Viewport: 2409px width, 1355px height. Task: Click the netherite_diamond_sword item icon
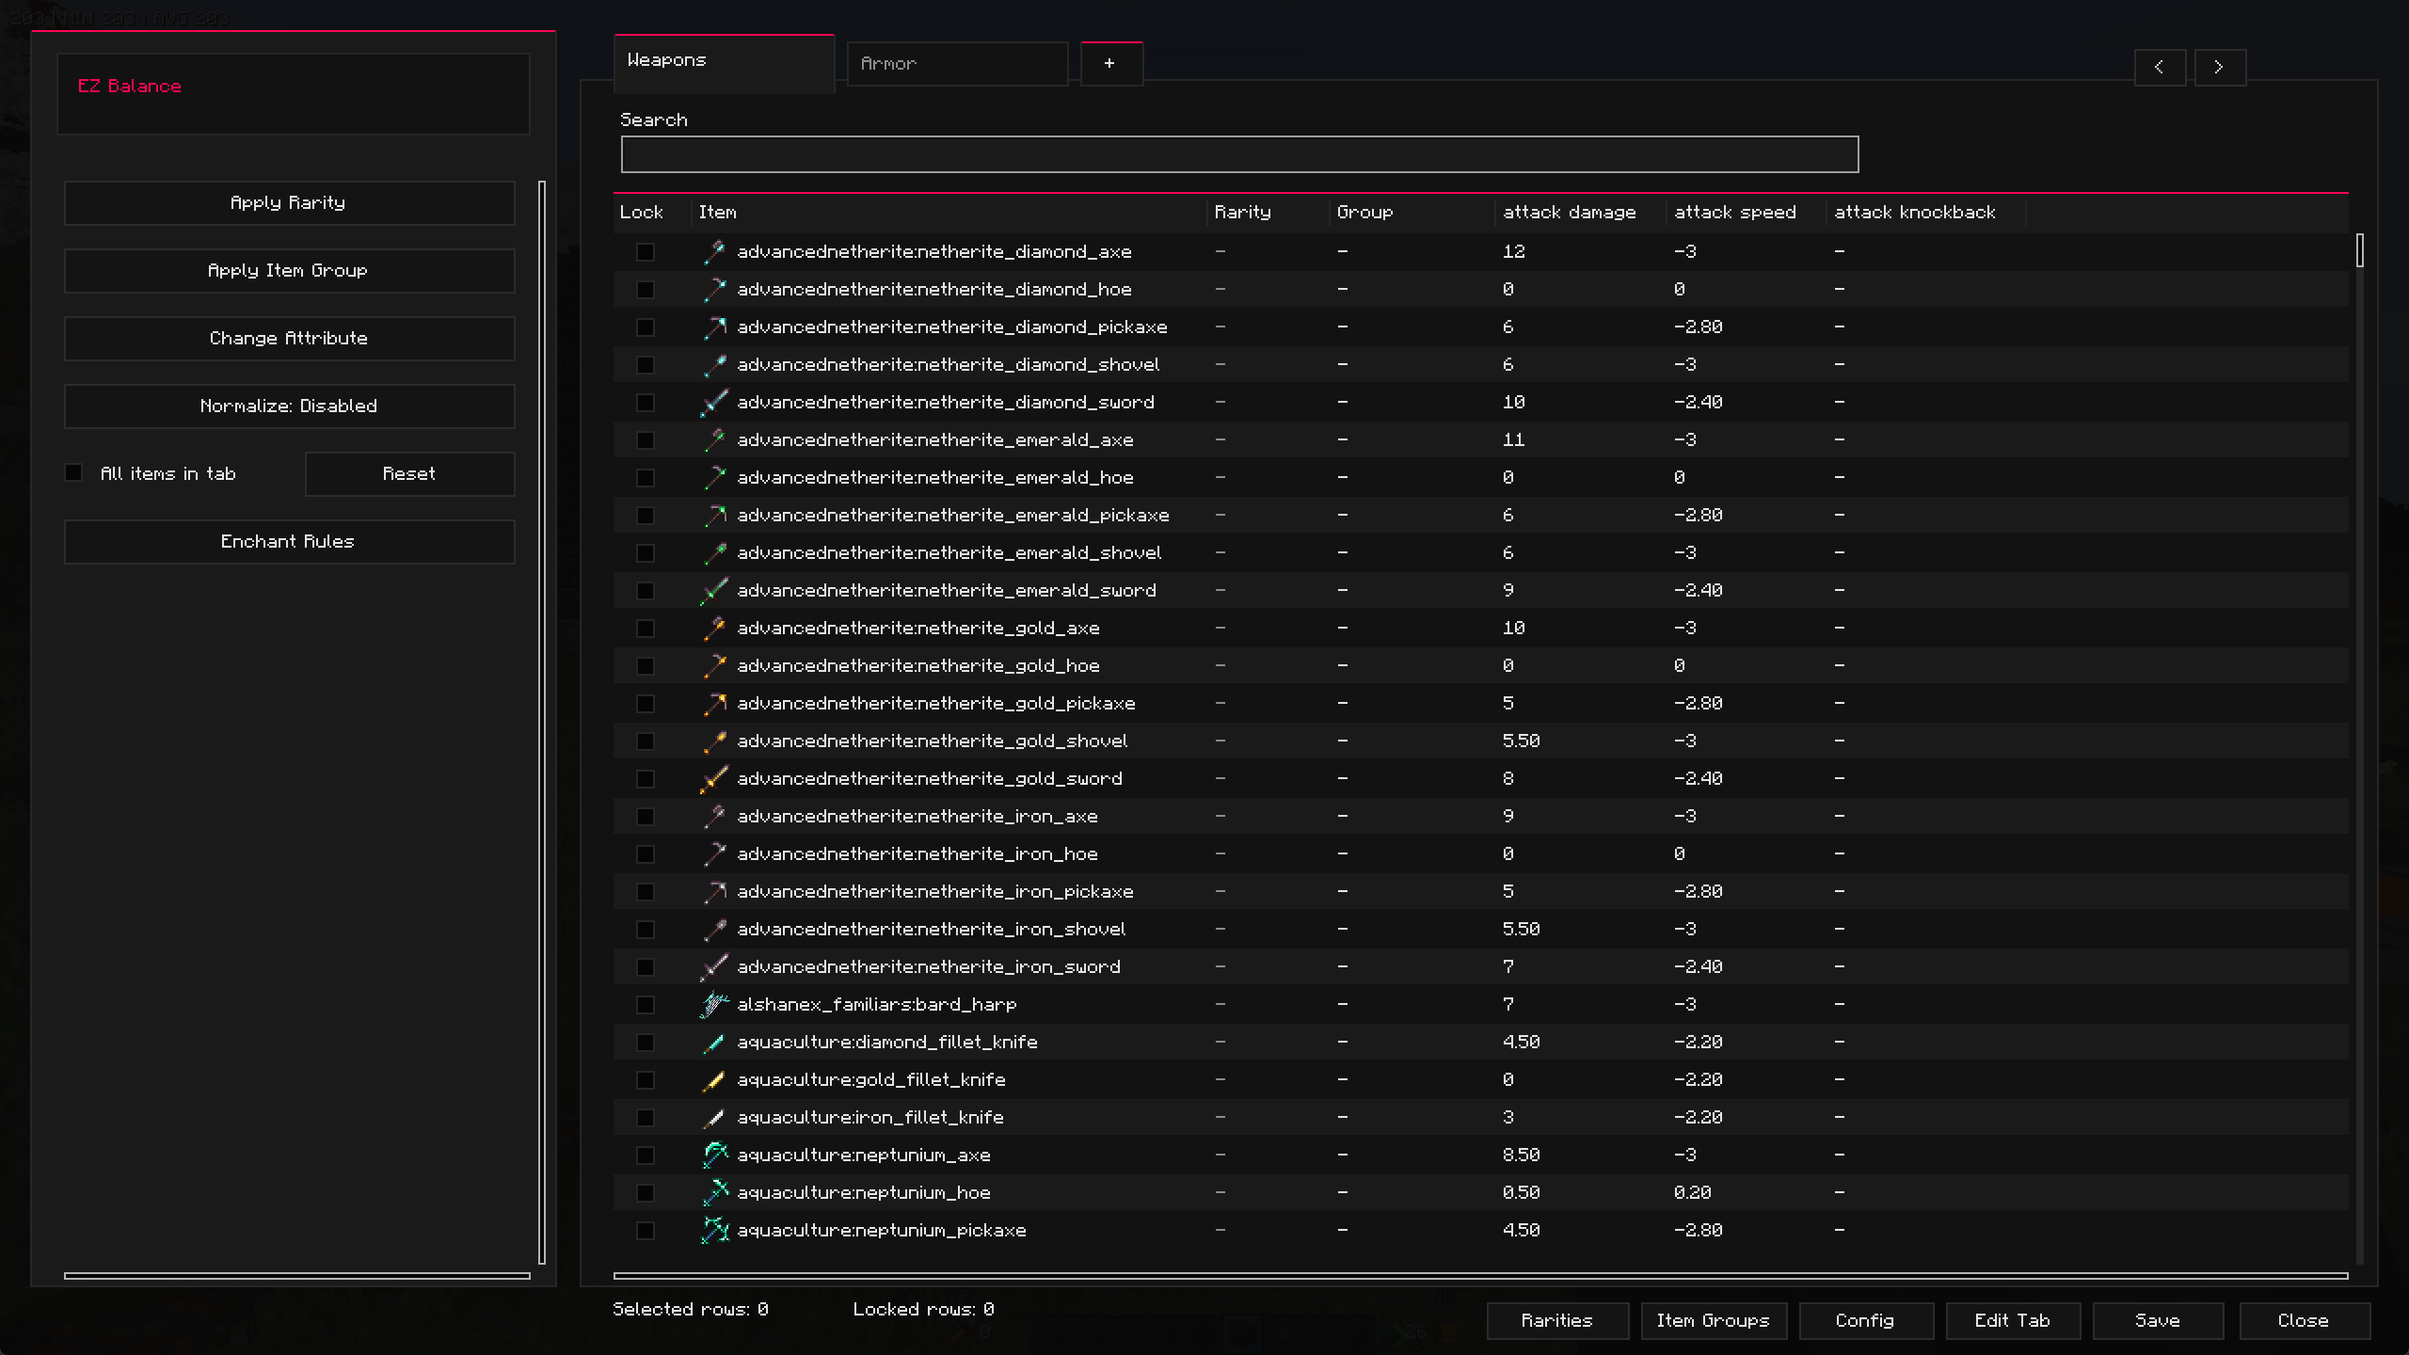click(x=715, y=402)
